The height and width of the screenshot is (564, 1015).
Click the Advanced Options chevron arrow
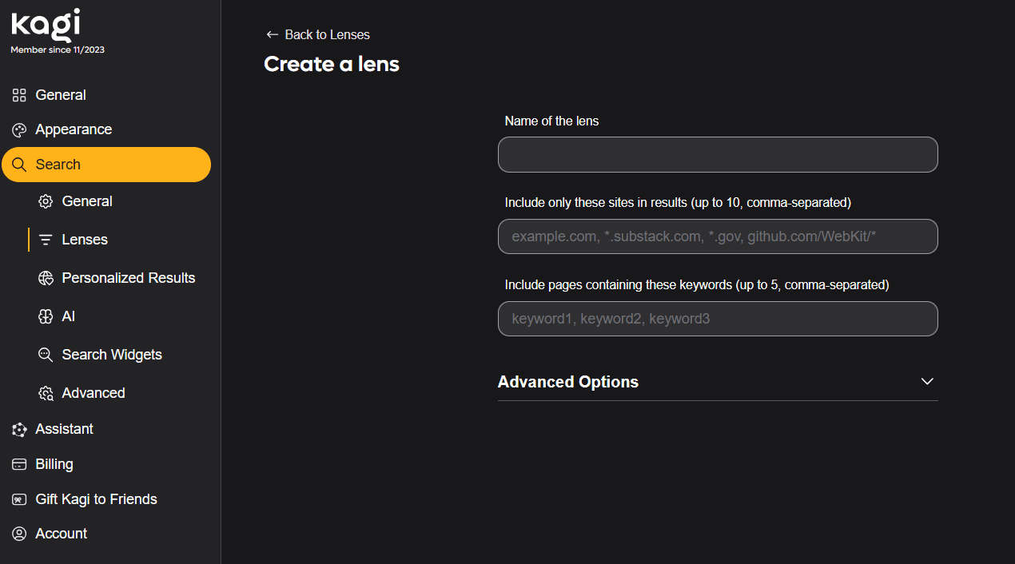pos(927,381)
